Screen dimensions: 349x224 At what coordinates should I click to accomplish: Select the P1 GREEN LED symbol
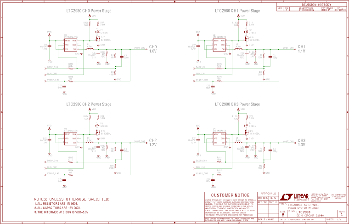point(98,31)
